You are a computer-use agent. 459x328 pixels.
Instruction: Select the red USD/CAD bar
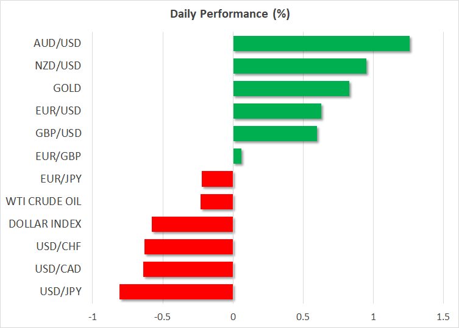click(x=188, y=269)
